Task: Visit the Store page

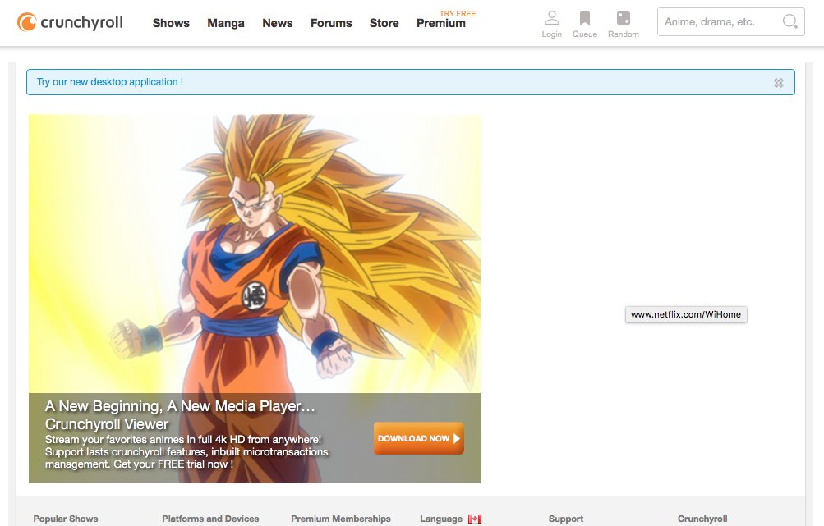Action: pyautogui.click(x=384, y=23)
